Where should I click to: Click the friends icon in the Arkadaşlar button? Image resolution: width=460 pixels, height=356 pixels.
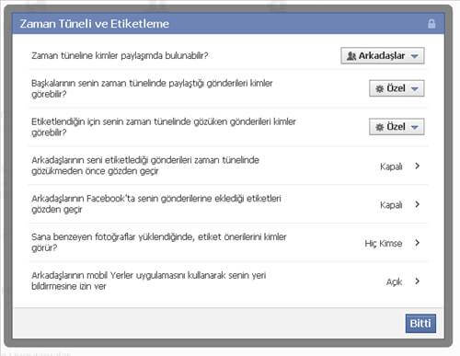click(351, 56)
